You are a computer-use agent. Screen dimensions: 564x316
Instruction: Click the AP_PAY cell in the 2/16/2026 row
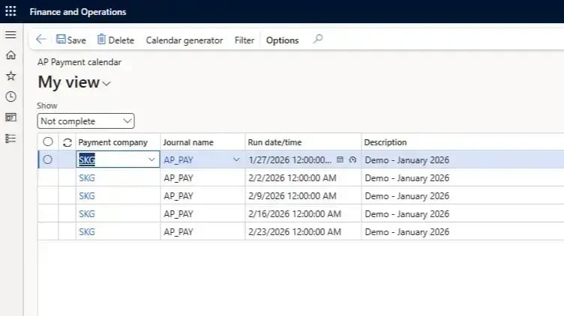pyautogui.click(x=202, y=213)
